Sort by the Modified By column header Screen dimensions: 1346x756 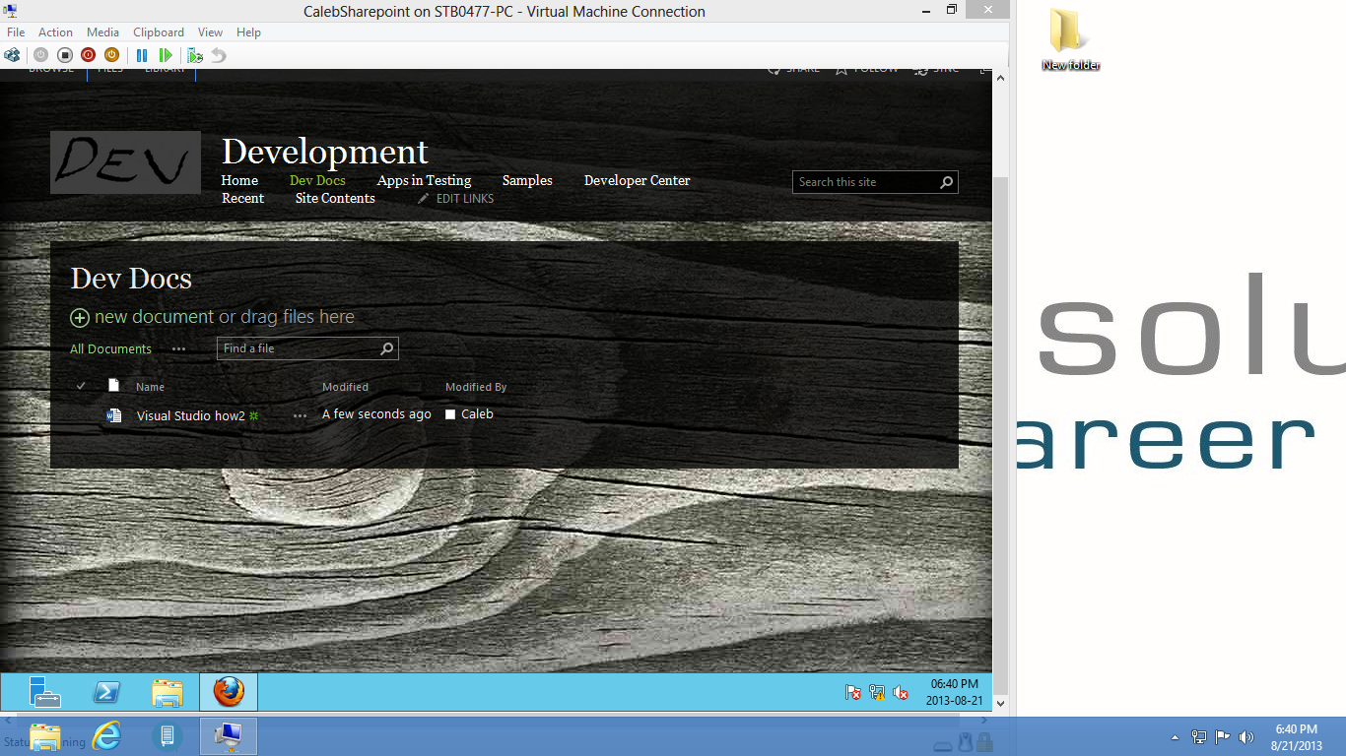click(x=476, y=387)
